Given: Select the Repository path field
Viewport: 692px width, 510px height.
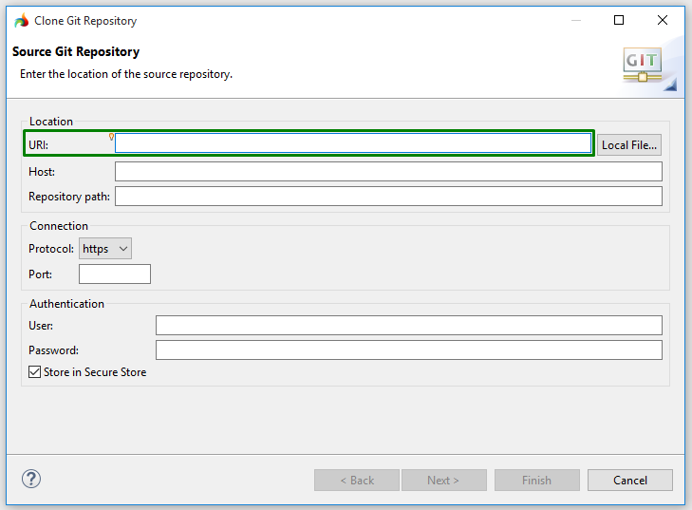Looking at the screenshot, I should [387, 197].
